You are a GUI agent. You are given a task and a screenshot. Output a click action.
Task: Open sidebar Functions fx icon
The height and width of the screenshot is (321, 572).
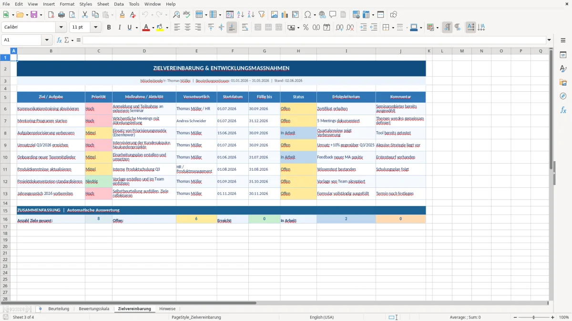[563, 110]
